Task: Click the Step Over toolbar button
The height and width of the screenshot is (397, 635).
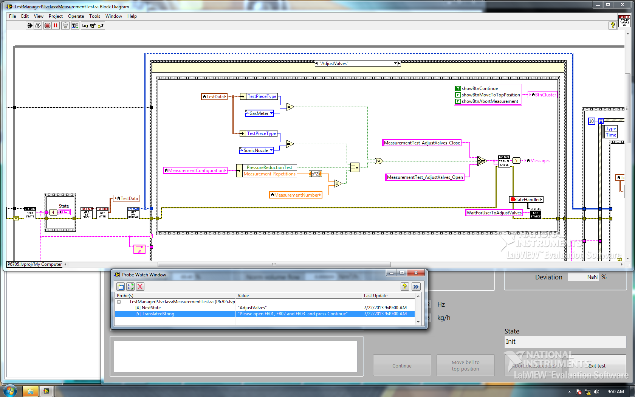Action: [x=93, y=26]
